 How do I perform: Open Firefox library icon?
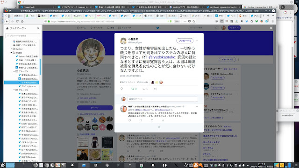click(x=217, y=21)
